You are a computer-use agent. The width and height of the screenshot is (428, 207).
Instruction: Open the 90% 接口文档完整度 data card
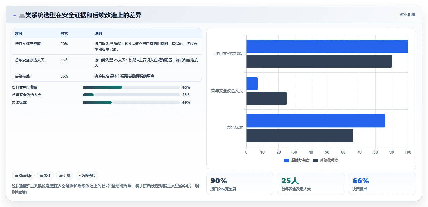240,184
